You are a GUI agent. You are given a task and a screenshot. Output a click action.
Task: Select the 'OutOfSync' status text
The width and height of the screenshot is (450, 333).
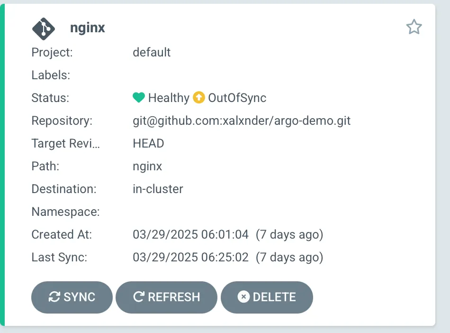click(237, 98)
